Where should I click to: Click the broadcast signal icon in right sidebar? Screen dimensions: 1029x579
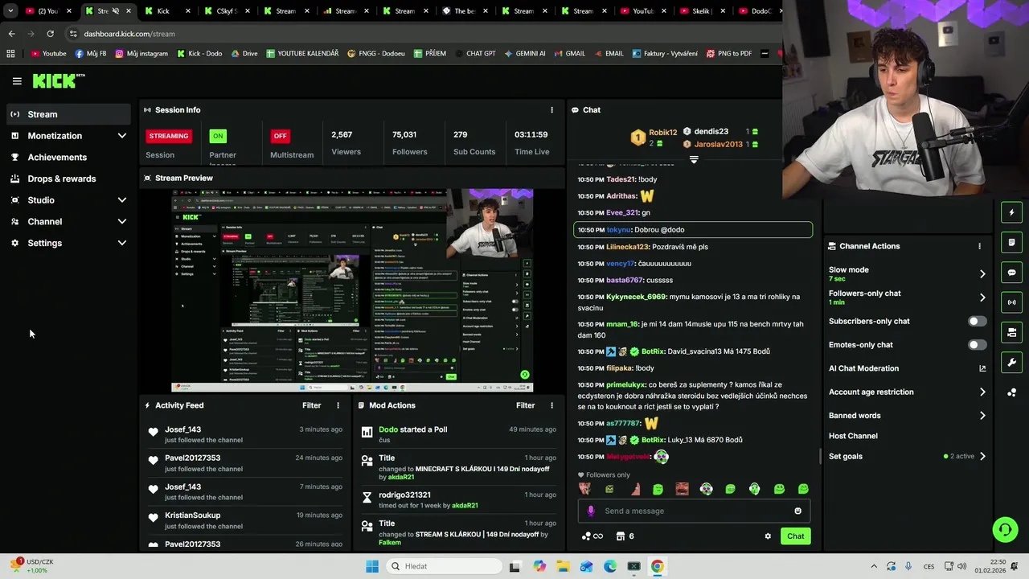click(x=1012, y=302)
